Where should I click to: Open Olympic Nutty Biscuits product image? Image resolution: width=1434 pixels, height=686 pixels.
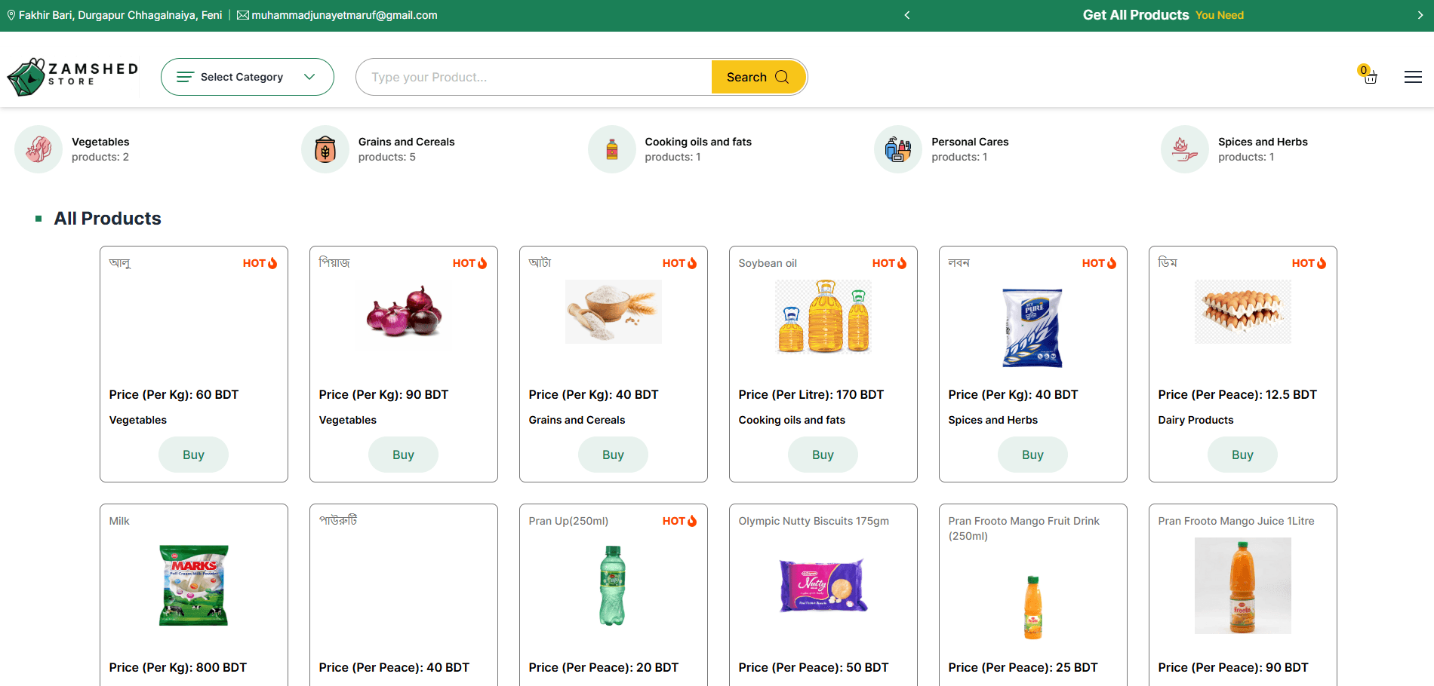[x=823, y=586]
